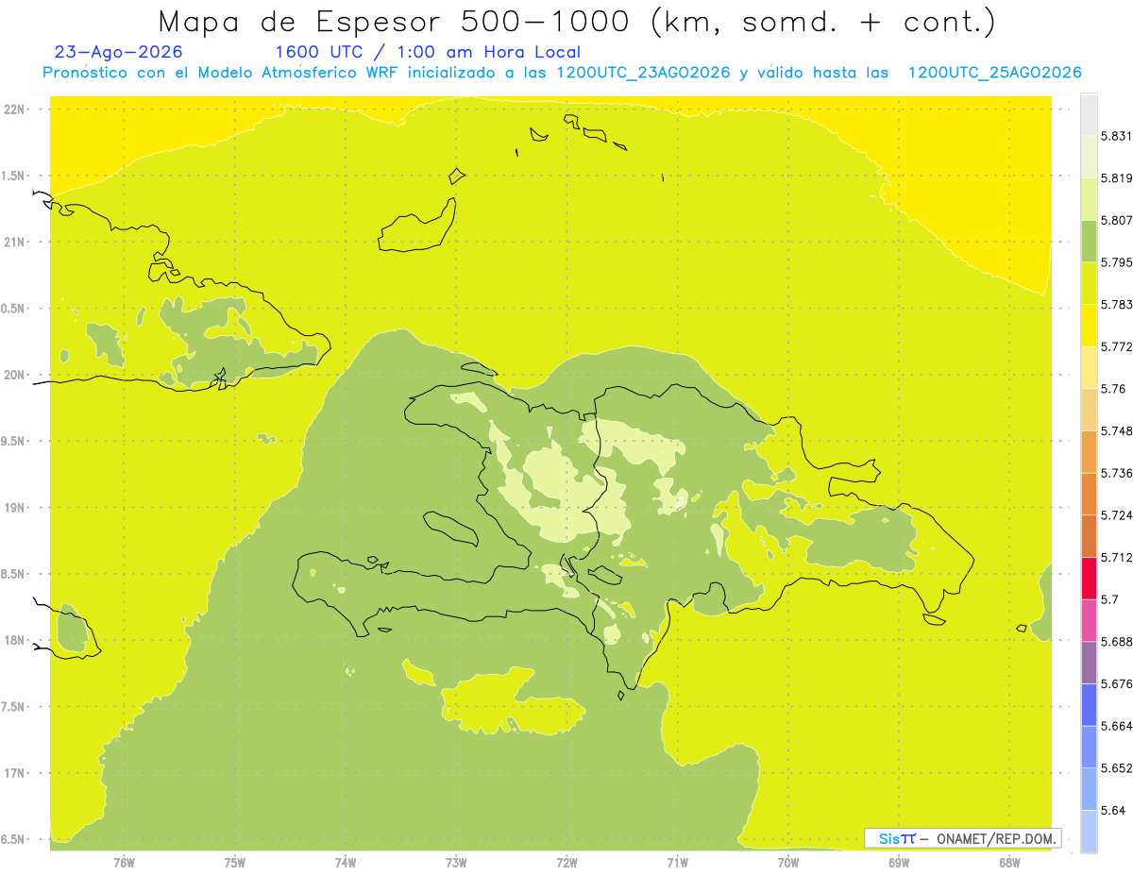Select legend value 5.772

pos(1116,346)
